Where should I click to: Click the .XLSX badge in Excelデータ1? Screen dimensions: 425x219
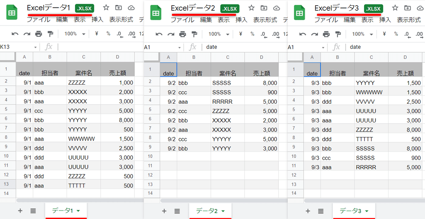85,8
